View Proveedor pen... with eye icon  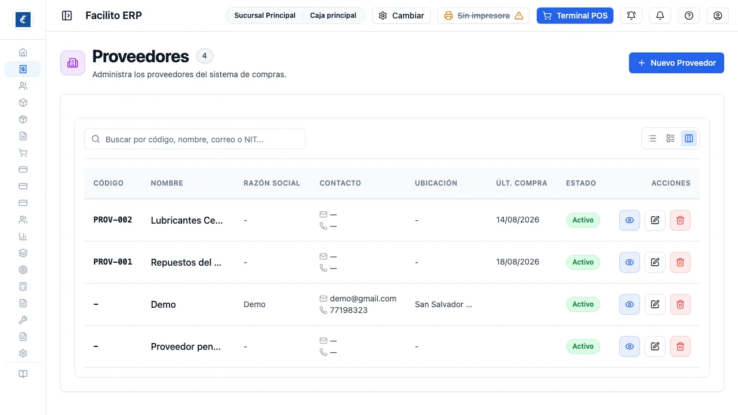tap(630, 346)
